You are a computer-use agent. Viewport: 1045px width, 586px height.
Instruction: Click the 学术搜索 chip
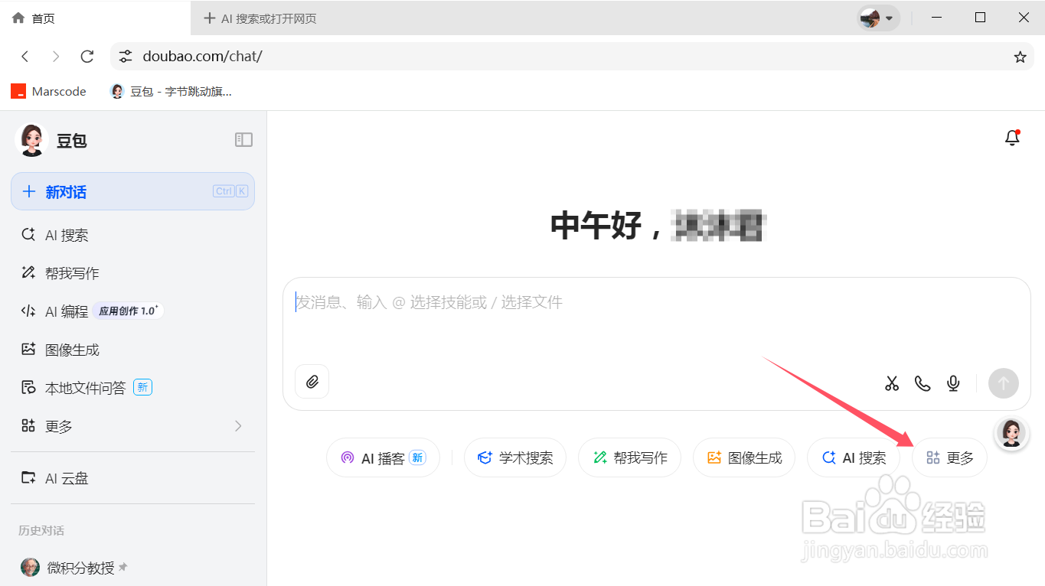[514, 457]
